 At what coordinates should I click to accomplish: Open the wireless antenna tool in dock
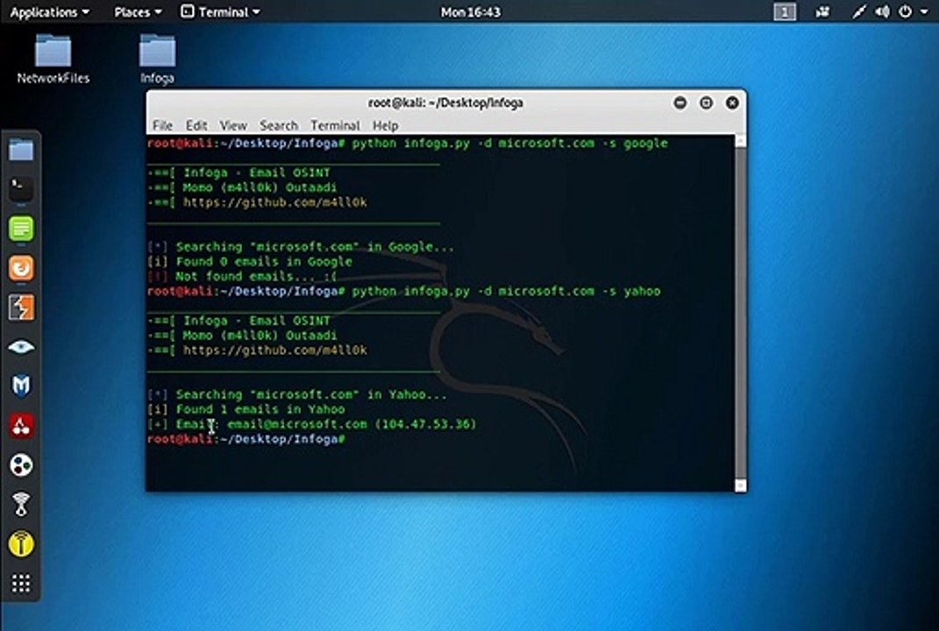(21, 504)
